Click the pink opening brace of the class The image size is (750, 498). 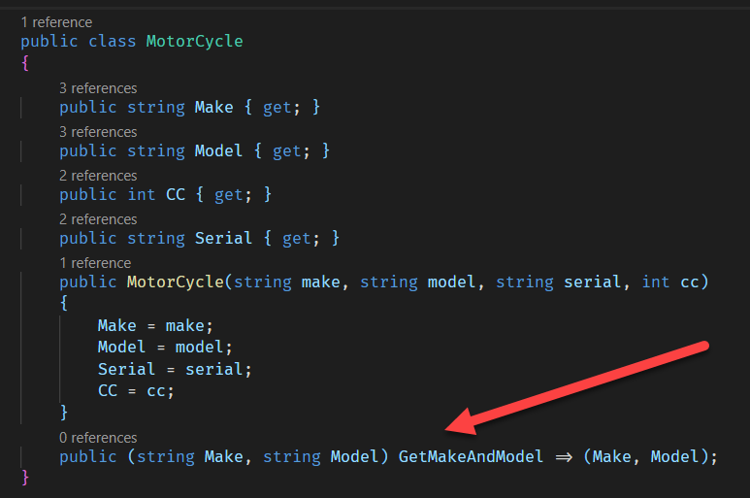25,63
